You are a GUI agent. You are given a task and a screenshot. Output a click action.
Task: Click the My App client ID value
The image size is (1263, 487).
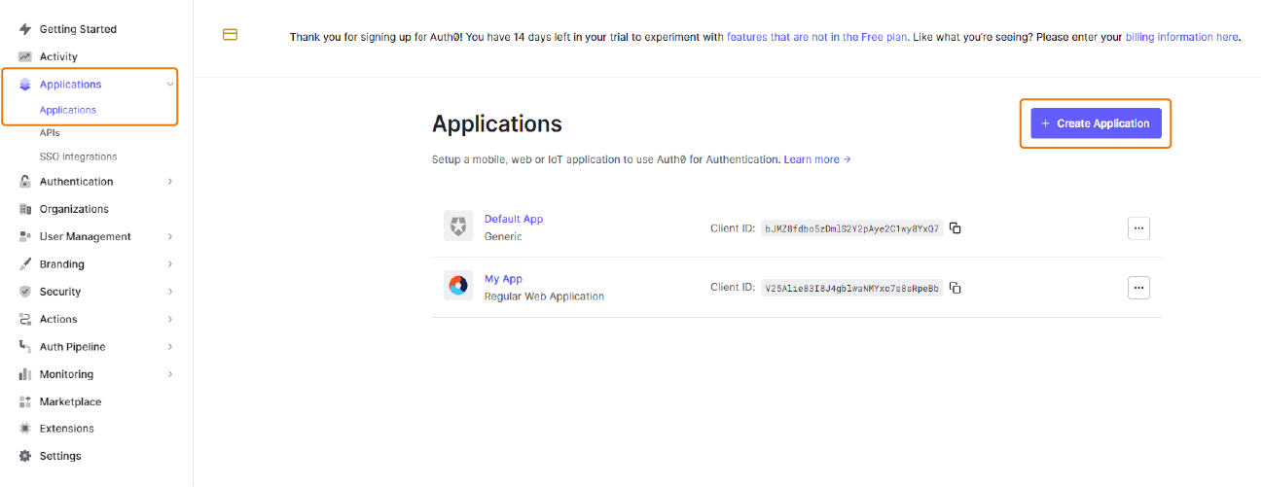click(852, 288)
